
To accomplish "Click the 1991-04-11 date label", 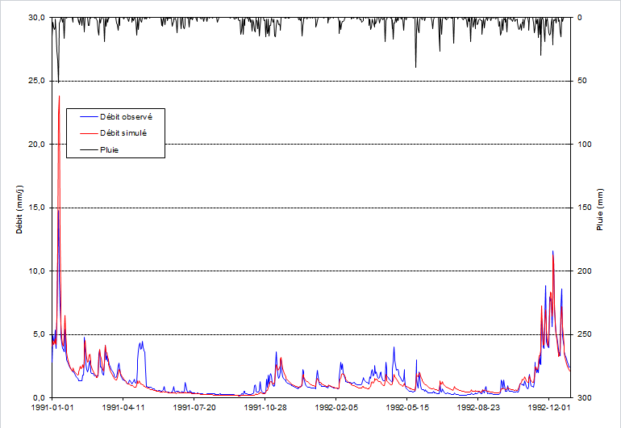I will coord(123,408).
